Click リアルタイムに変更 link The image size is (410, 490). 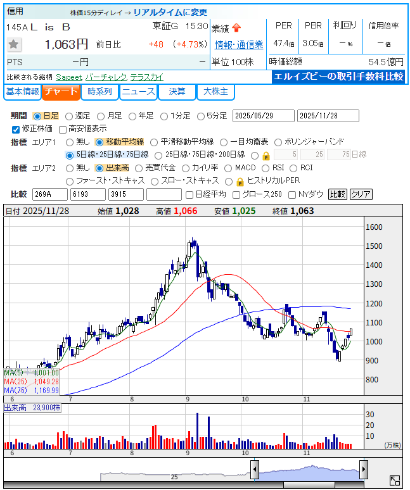click(170, 12)
